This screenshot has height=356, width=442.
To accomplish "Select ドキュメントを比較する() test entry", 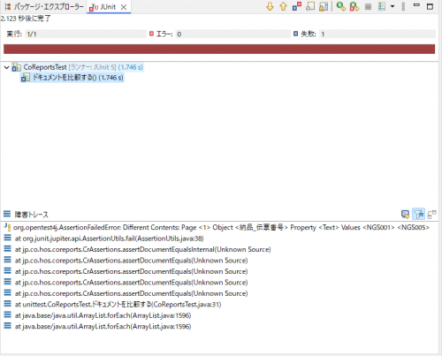I will (x=72, y=78).
